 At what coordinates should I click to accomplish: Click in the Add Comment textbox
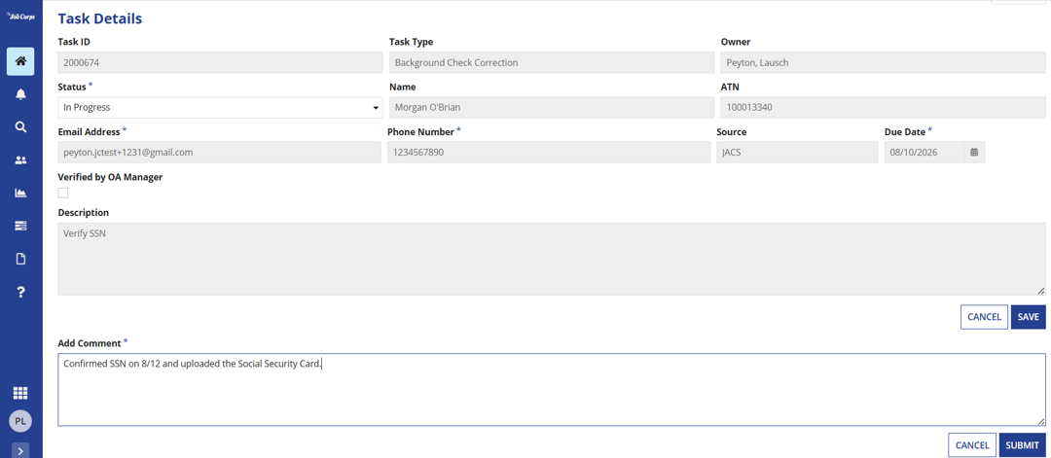tap(552, 390)
